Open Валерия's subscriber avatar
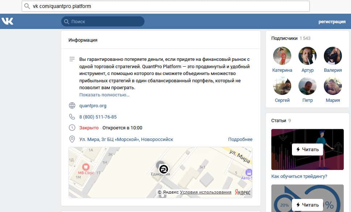 (333, 56)
